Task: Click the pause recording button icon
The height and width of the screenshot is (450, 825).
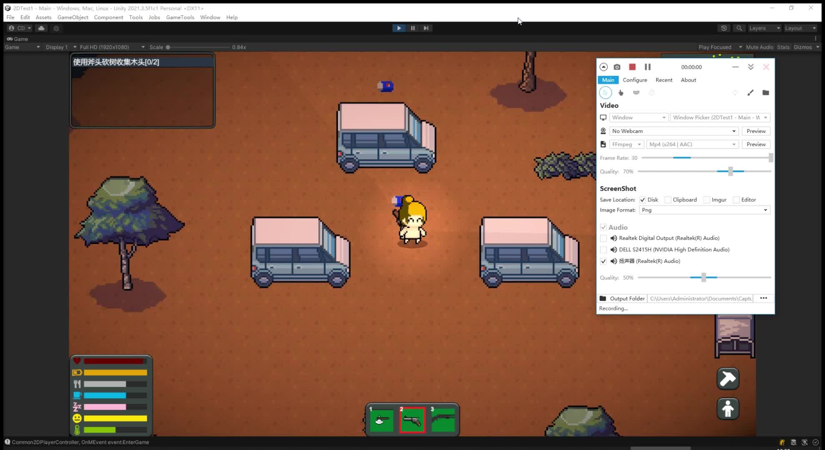Action: (x=647, y=67)
